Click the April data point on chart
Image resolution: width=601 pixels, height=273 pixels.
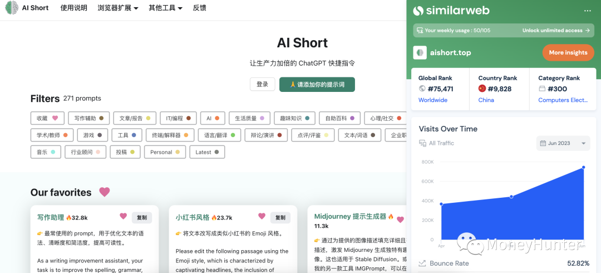(x=441, y=204)
